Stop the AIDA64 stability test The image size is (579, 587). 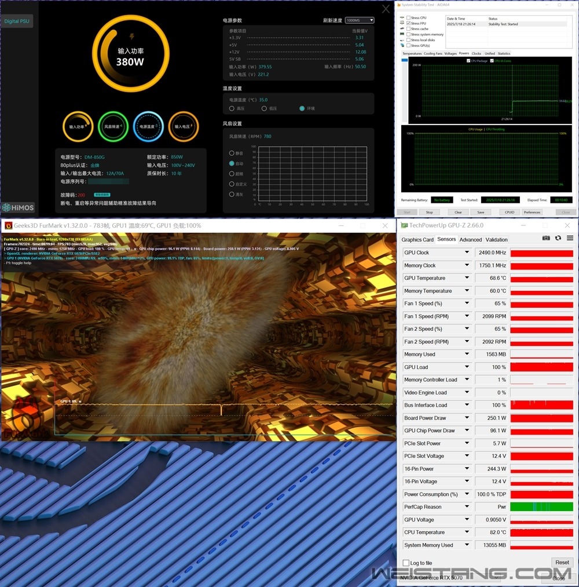click(x=430, y=212)
